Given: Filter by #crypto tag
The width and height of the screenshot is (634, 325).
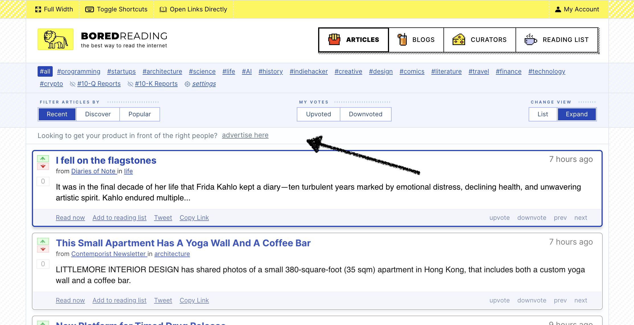Looking at the screenshot, I should pyautogui.click(x=51, y=84).
